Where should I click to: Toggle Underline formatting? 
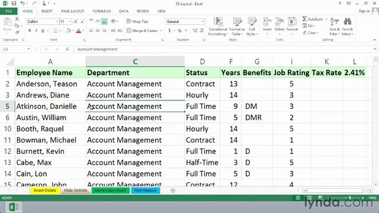[43, 31]
